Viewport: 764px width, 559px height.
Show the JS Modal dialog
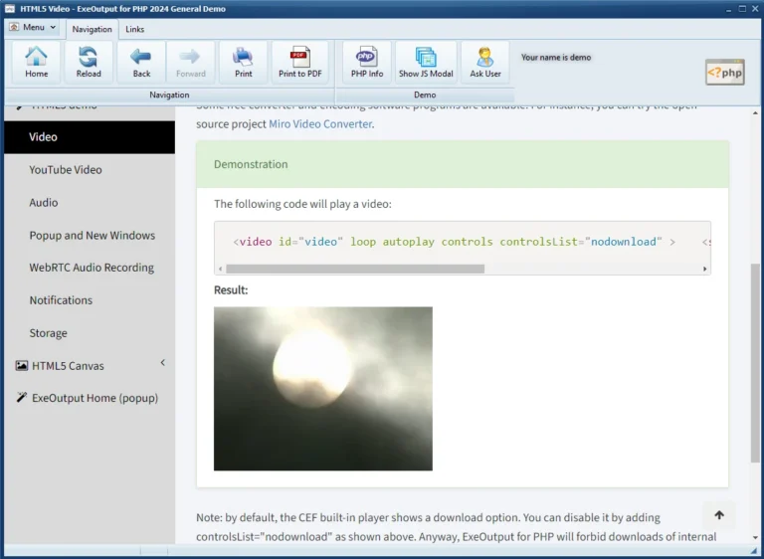(x=426, y=62)
